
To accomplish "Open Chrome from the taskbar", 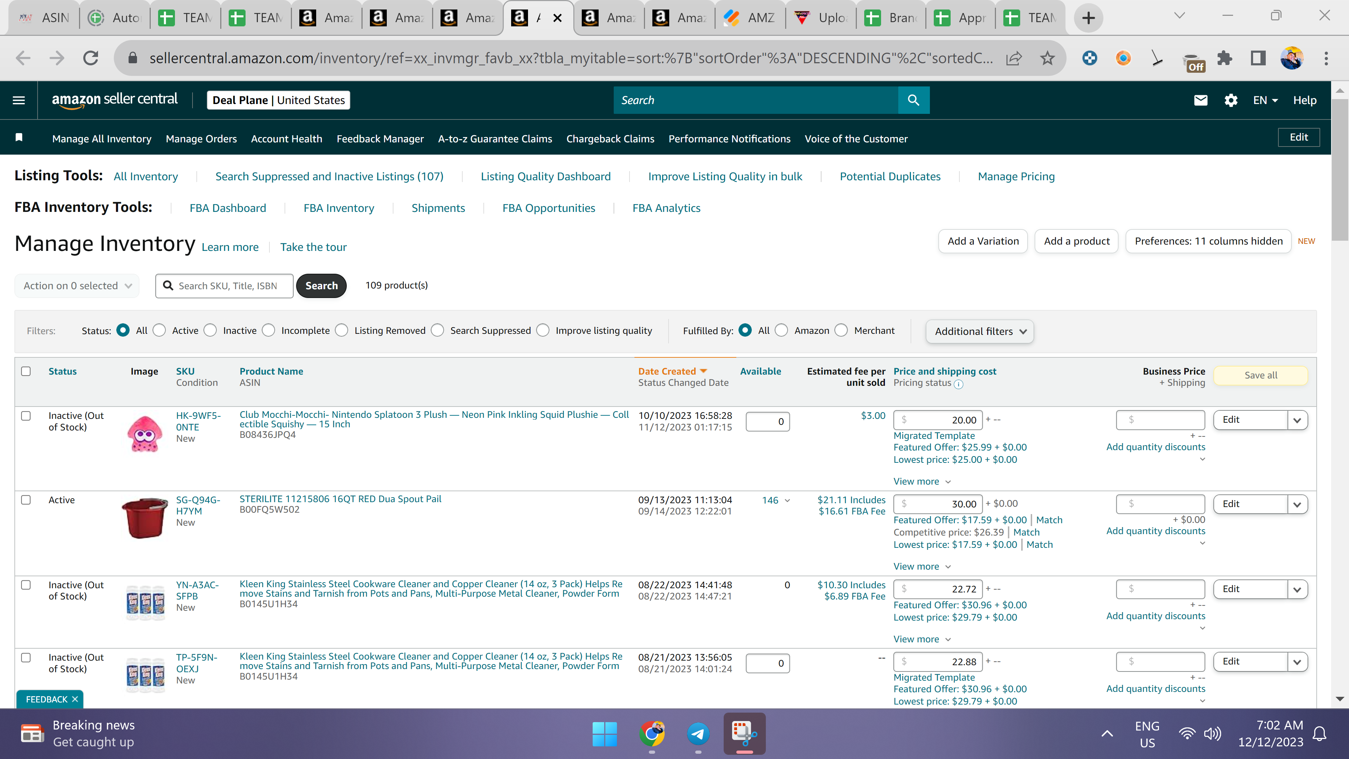I will [x=651, y=734].
